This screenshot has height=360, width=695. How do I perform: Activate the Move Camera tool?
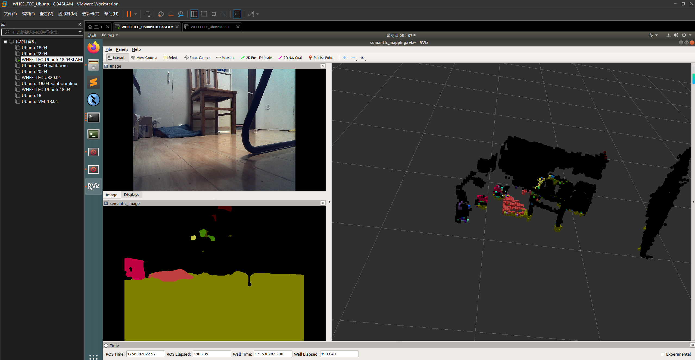tap(144, 58)
